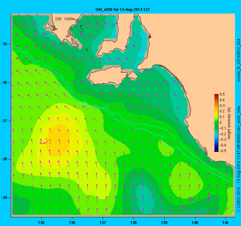Image resolution: width=241 pixels, height=226 pixels.
Task: Click the -36 latitude axis label
Action: click(4, 83)
